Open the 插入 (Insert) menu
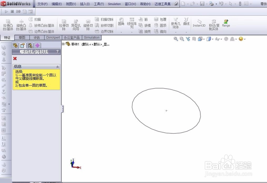This screenshot has height=183, width=267. 85,4
